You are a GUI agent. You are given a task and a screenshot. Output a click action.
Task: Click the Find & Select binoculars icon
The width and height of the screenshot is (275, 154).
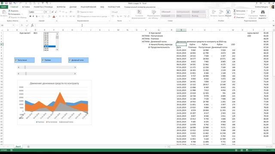pyautogui.click(x=263, y=12)
